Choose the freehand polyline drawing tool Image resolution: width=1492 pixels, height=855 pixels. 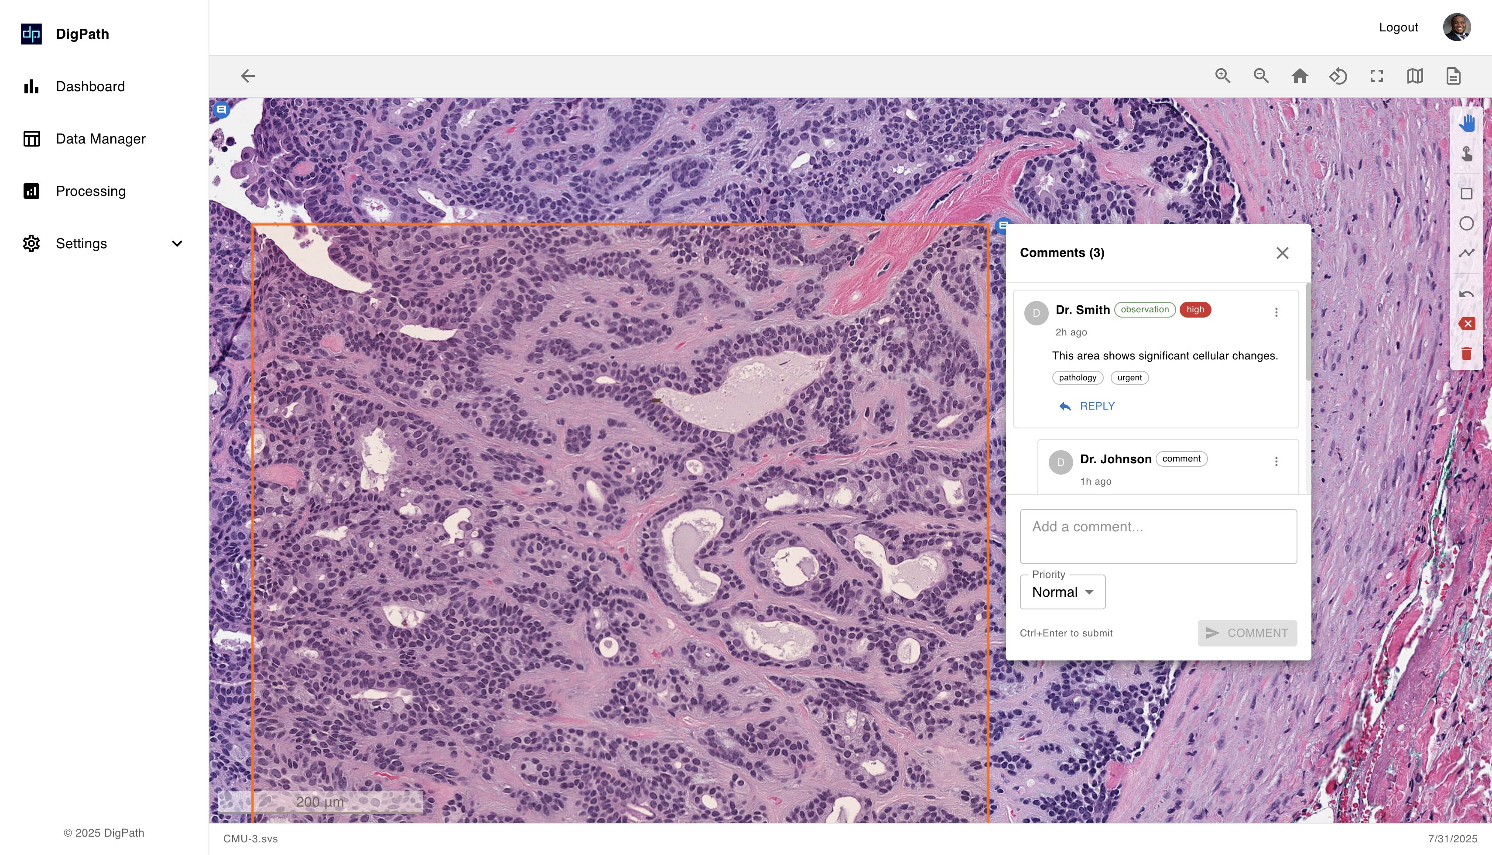(1466, 253)
